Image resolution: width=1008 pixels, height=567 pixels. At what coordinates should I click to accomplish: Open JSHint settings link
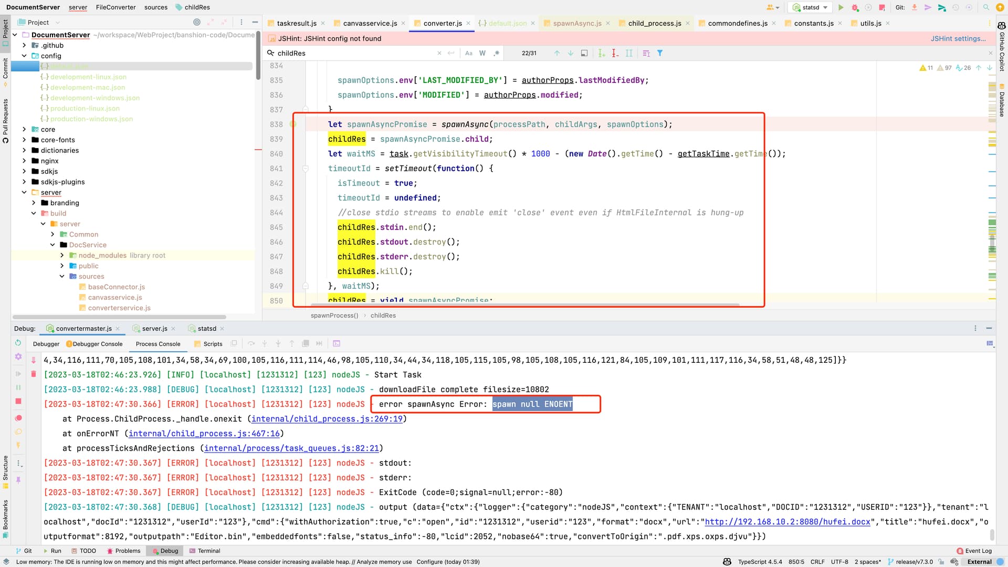point(958,38)
